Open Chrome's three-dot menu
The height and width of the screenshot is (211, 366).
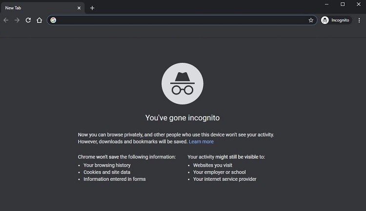[x=359, y=20]
